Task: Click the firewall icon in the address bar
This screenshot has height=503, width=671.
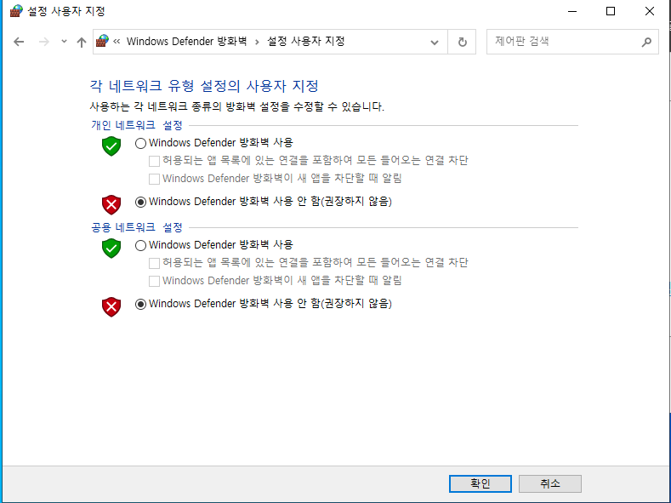Action: [102, 41]
